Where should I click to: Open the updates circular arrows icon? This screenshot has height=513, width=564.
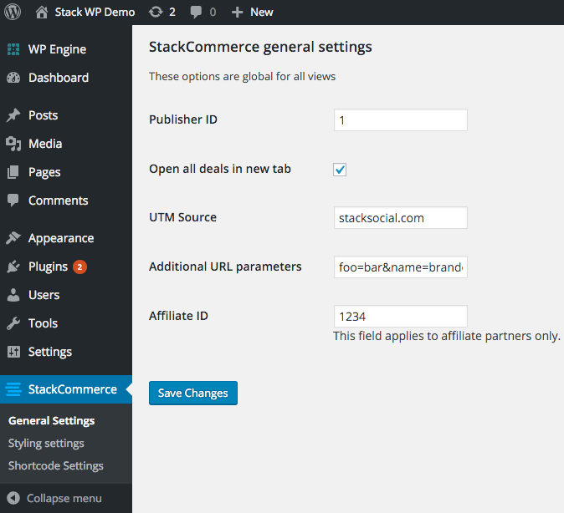tap(156, 12)
